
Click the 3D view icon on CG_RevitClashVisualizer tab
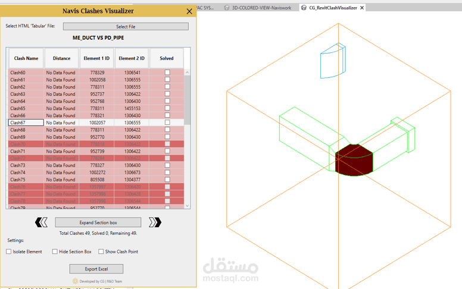(x=304, y=8)
